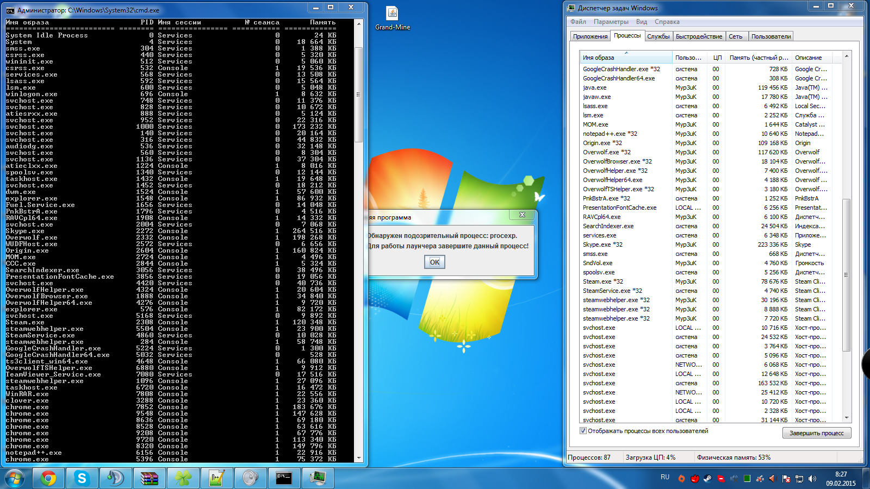This screenshot has height=489, width=870.
Task: Open WinRAR from the taskbar
Action: [149, 478]
